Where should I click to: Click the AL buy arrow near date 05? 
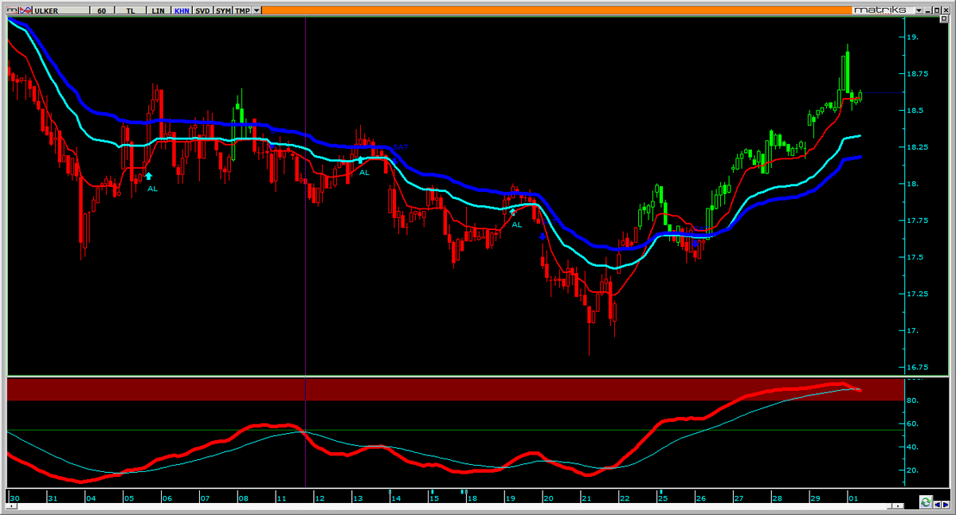point(148,177)
